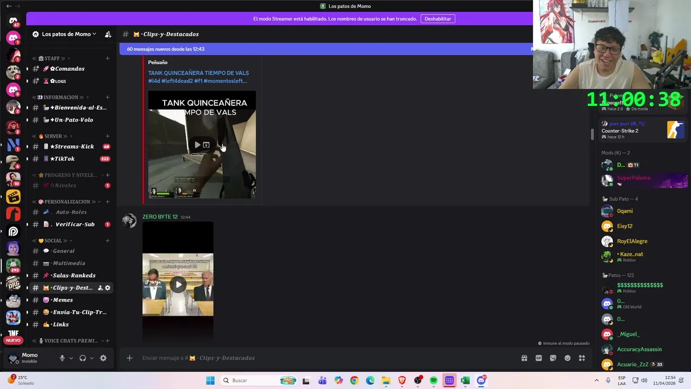The width and height of the screenshot is (691, 389).
Task: Open Spotify from the taskbar
Action: coord(433,380)
